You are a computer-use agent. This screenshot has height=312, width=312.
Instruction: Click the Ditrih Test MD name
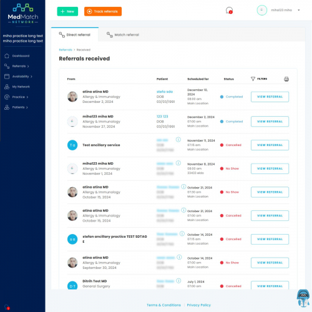pyautogui.click(x=95, y=281)
